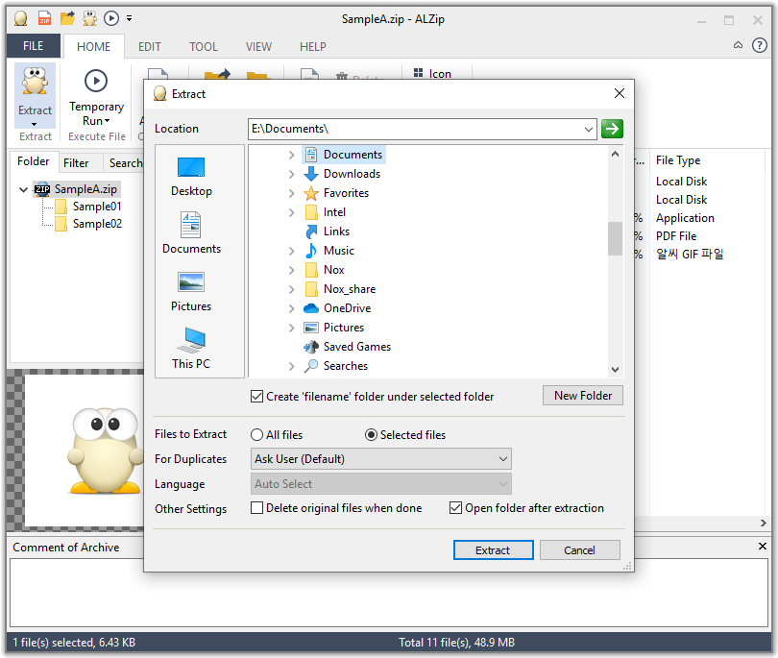The width and height of the screenshot is (778, 658).
Task: Select the Music note icon in the tree
Action: [311, 251]
